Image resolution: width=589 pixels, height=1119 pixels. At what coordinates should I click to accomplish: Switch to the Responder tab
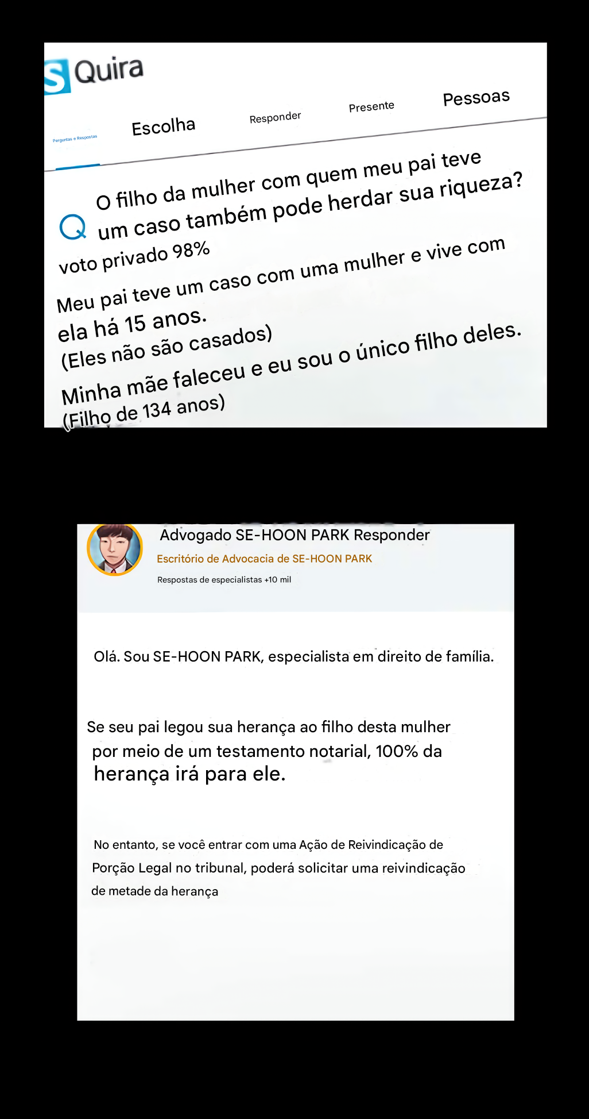[275, 118]
